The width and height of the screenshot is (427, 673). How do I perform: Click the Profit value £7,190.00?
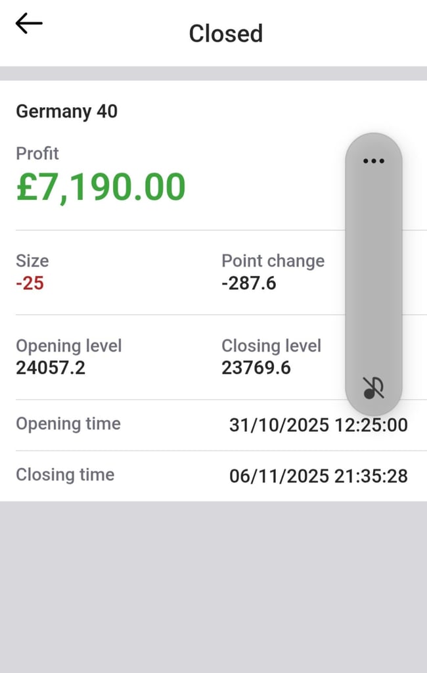click(101, 188)
